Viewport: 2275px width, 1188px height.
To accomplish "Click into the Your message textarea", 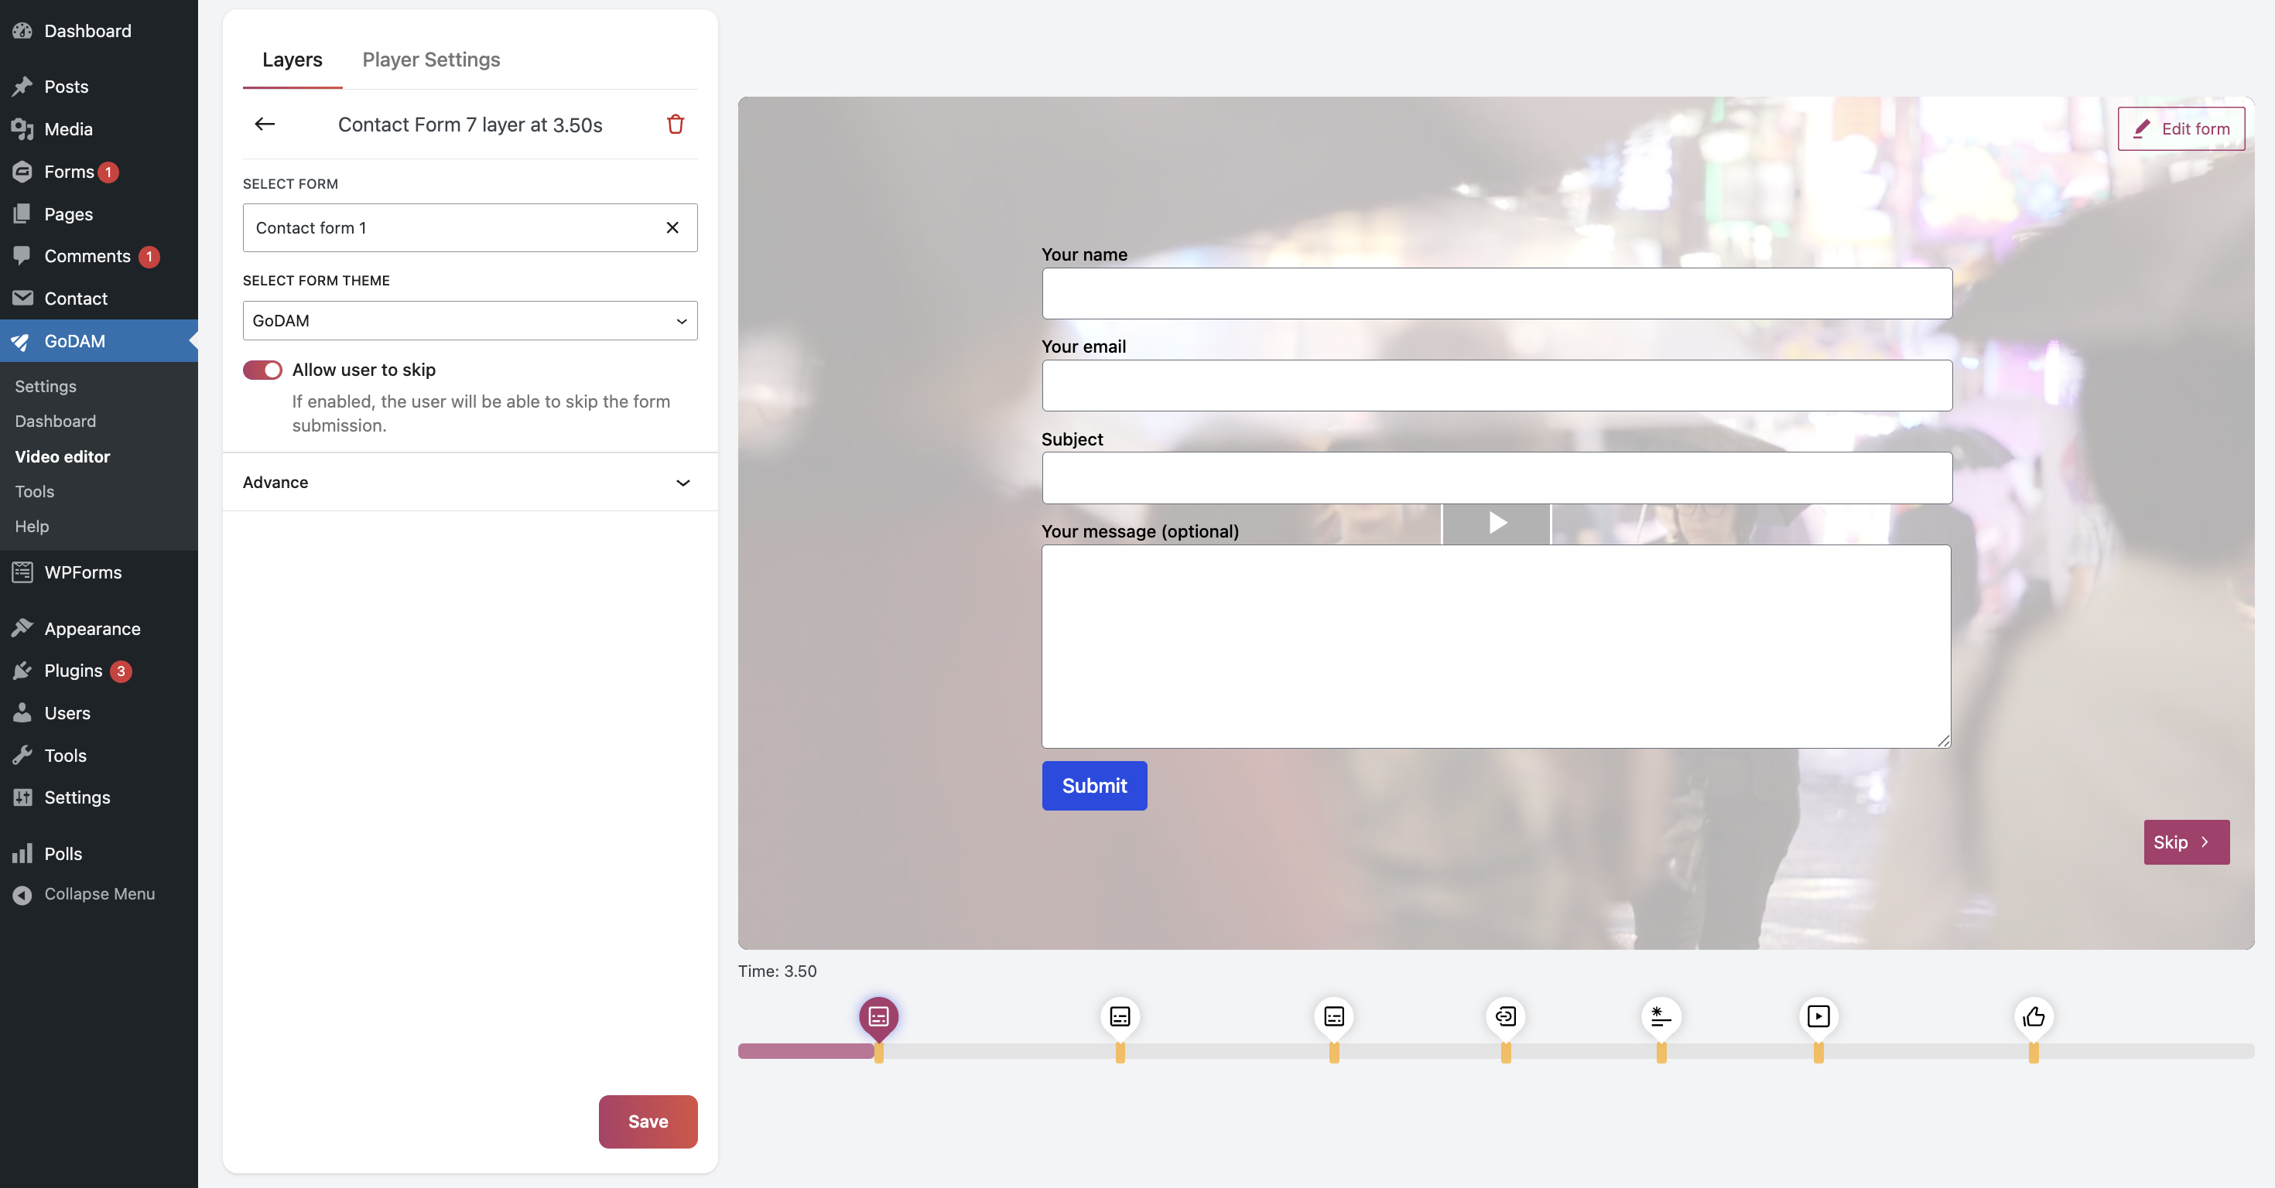I will (x=1497, y=647).
